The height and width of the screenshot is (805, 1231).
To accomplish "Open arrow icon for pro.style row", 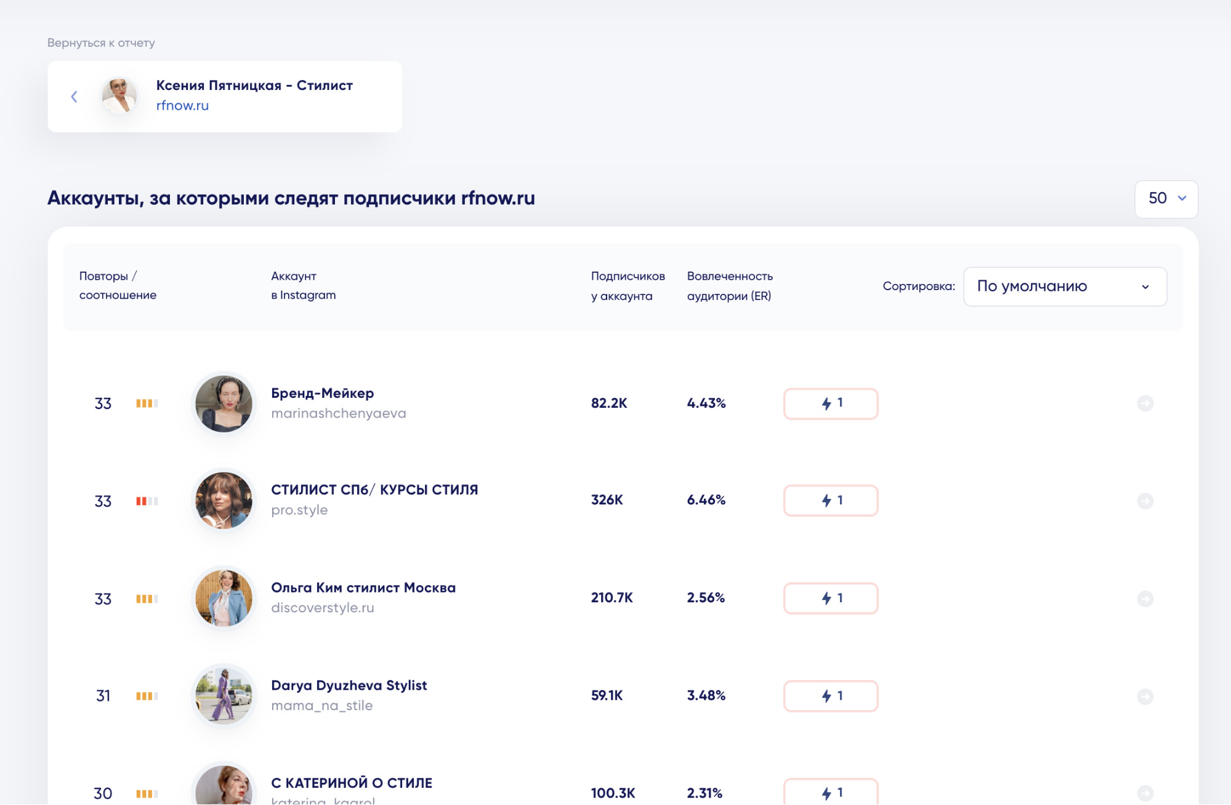I will click(1145, 501).
